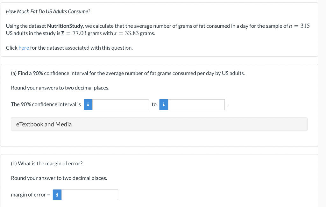Screen dimensions: 326x207
Task: Click the "to" label between interval fields
Action: click(x=154, y=104)
